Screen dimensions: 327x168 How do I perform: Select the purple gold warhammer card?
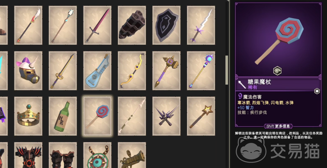[x=166, y=71]
